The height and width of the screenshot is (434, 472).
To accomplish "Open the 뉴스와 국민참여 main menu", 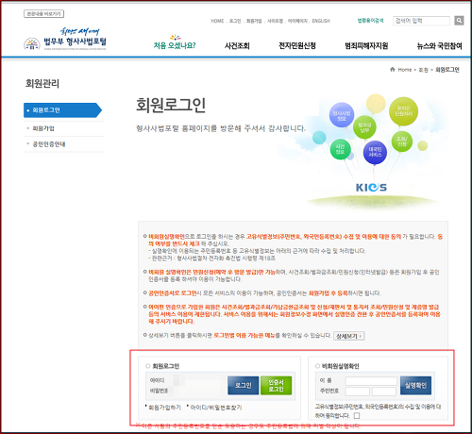I will (439, 46).
